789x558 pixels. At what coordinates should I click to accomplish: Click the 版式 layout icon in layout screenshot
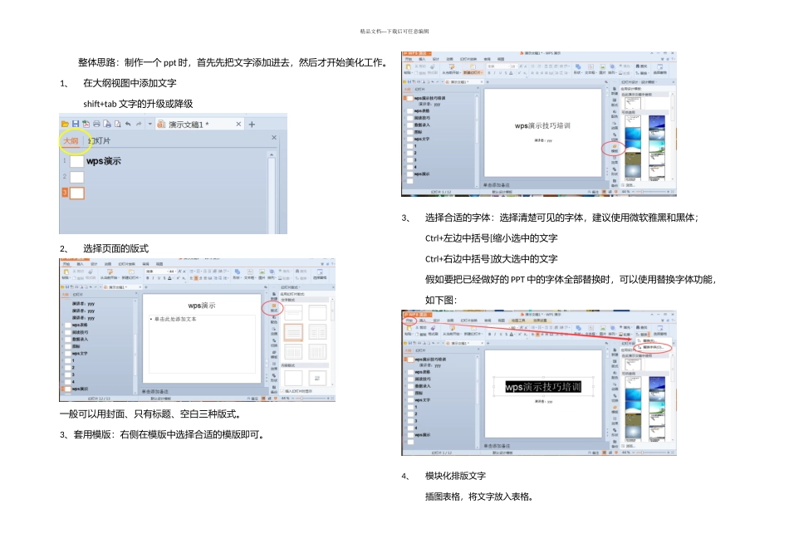[274, 308]
